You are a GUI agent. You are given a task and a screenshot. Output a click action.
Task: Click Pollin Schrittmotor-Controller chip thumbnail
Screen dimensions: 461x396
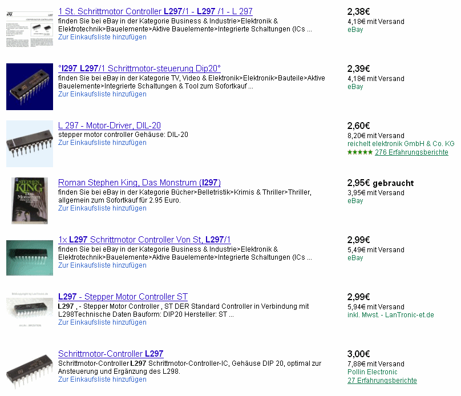(x=30, y=372)
